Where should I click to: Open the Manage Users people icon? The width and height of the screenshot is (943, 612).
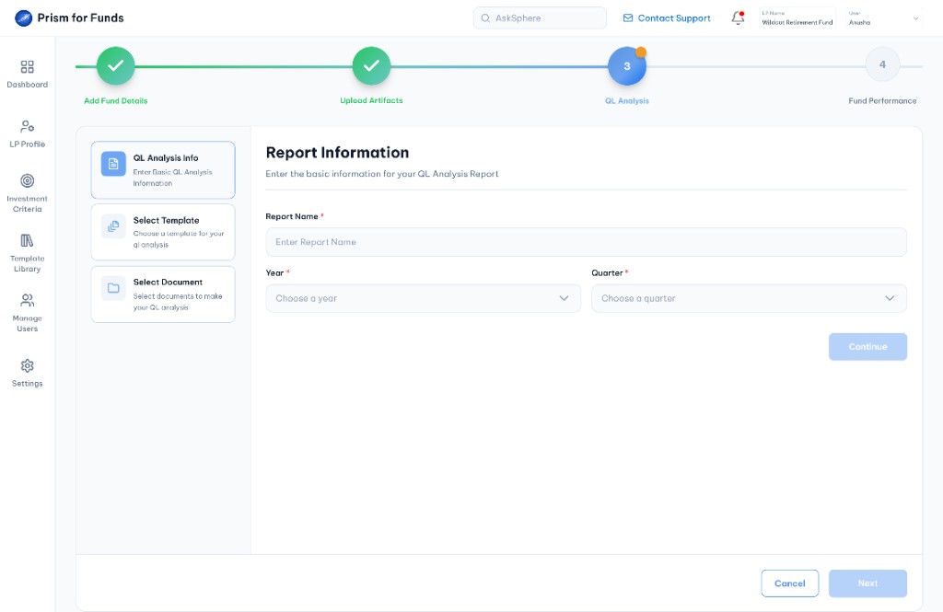point(27,300)
